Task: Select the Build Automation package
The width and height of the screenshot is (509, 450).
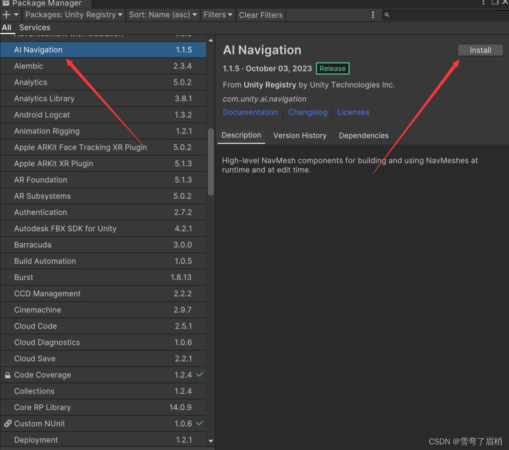Action: pyautogui.click(x=103, y=261)
